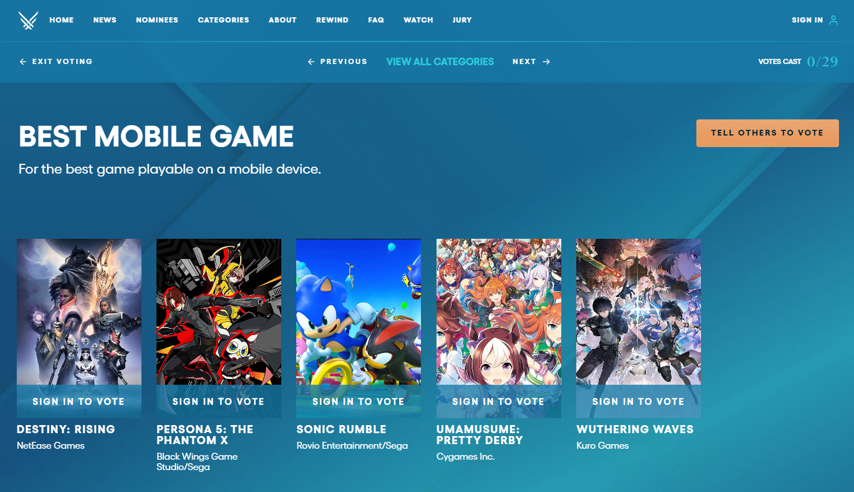Go to the next category
This screenshot has width=854, height=492.
coord(531,62)
